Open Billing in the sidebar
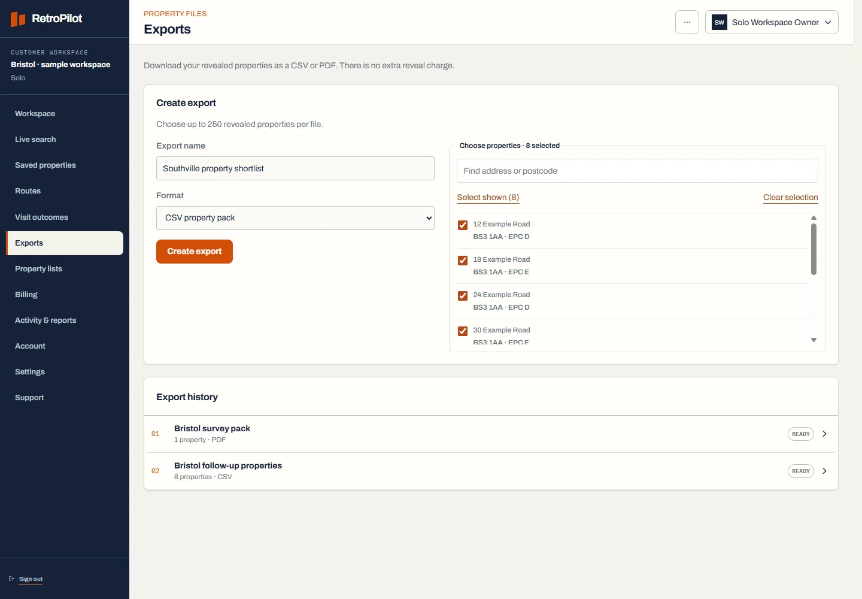Screen dimensions: 862x599 pyautogui.click(x=65, y=295)
